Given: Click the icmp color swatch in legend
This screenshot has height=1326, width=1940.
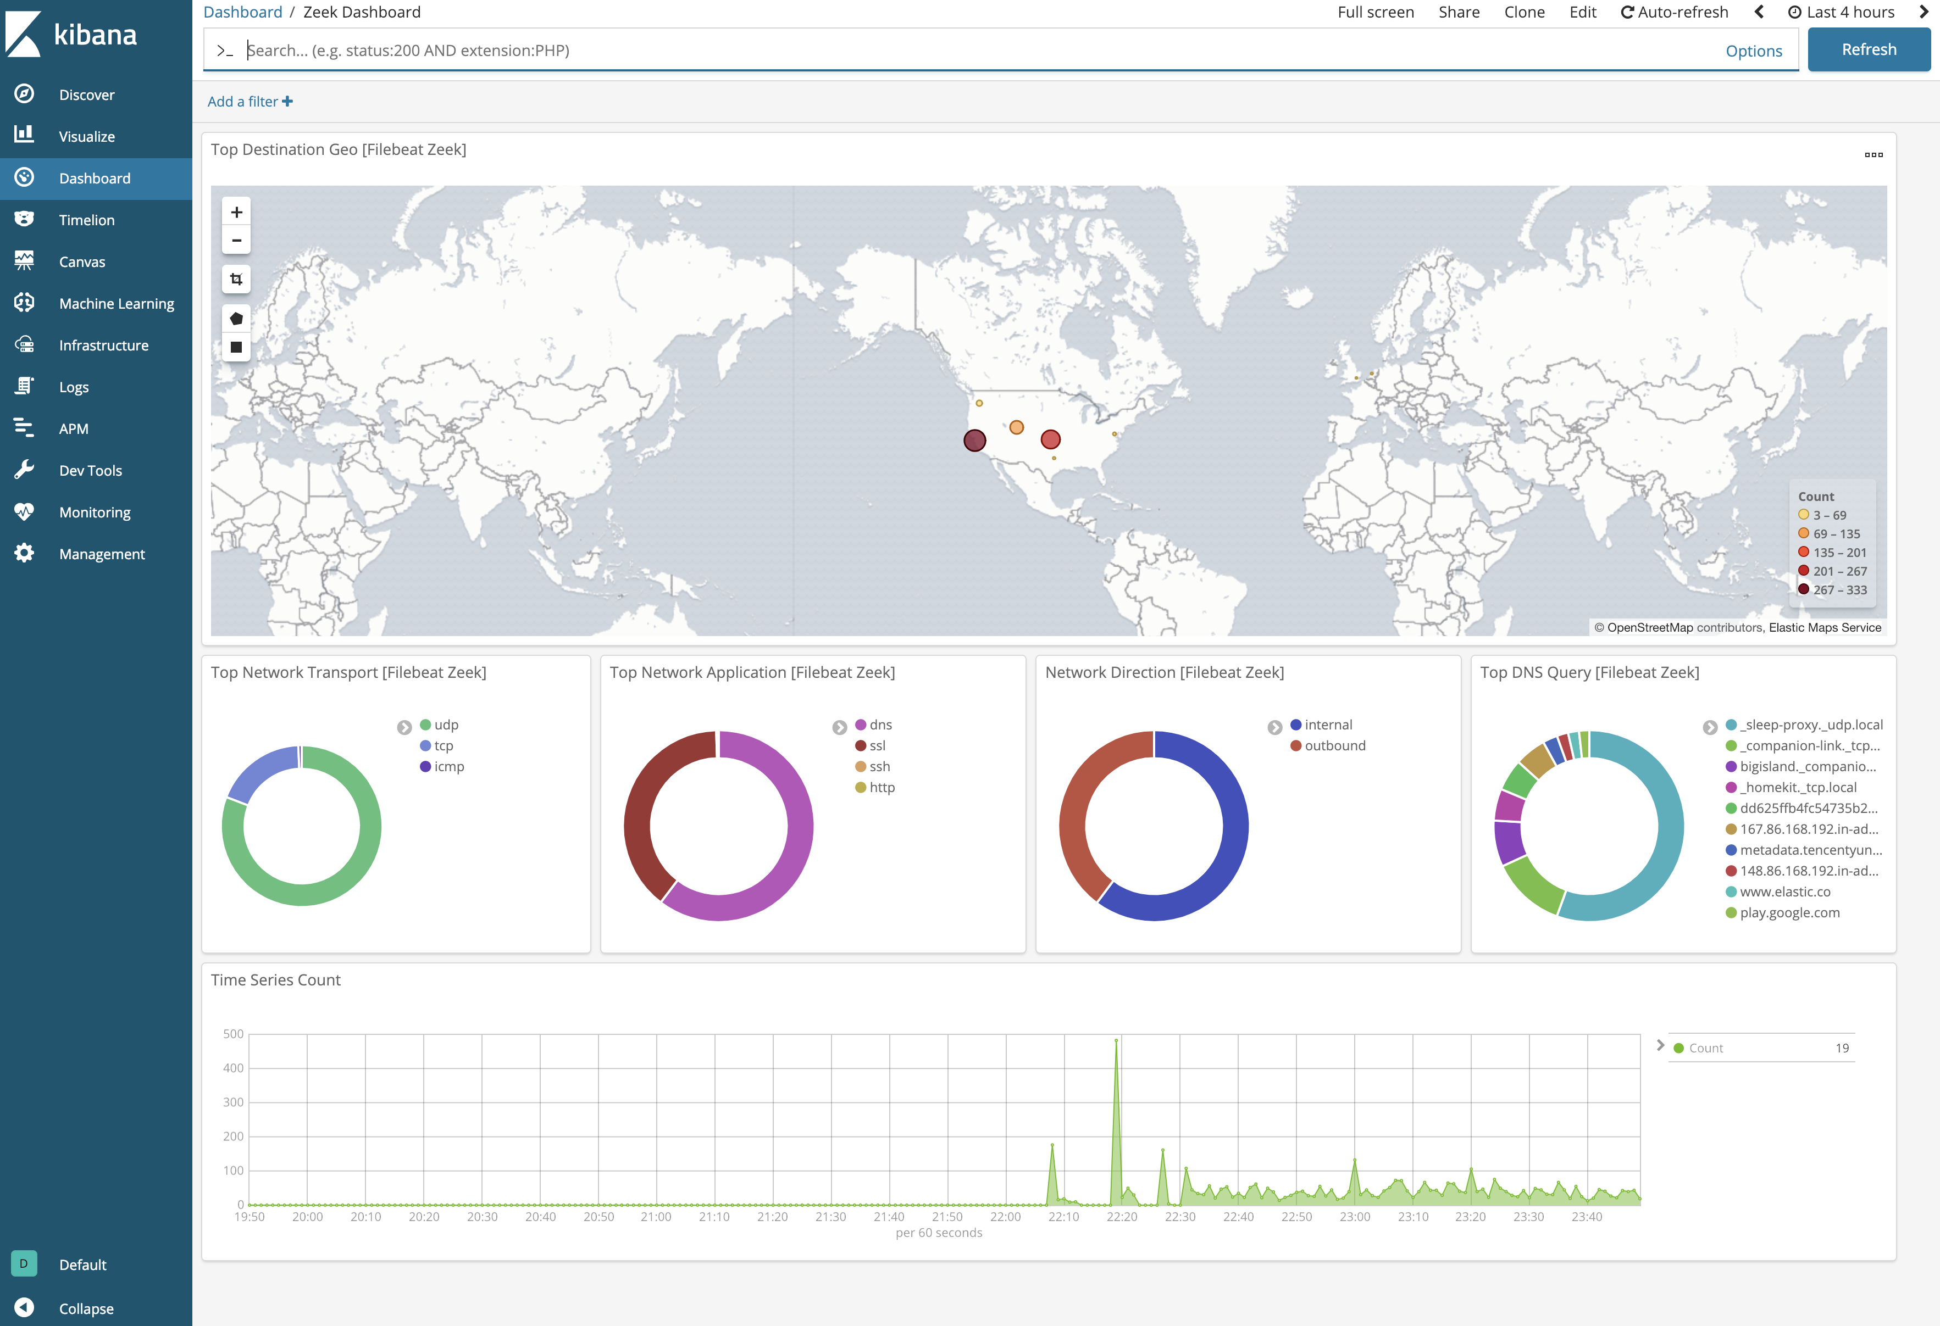Looking at the screenshot, I should tap(426, 766).
